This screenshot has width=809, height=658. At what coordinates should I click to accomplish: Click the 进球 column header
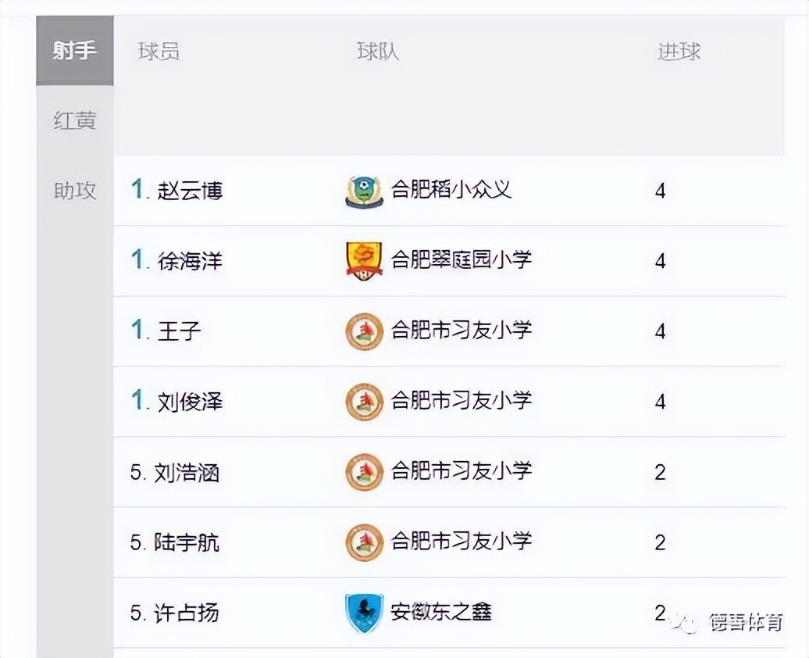pos(679,51)
